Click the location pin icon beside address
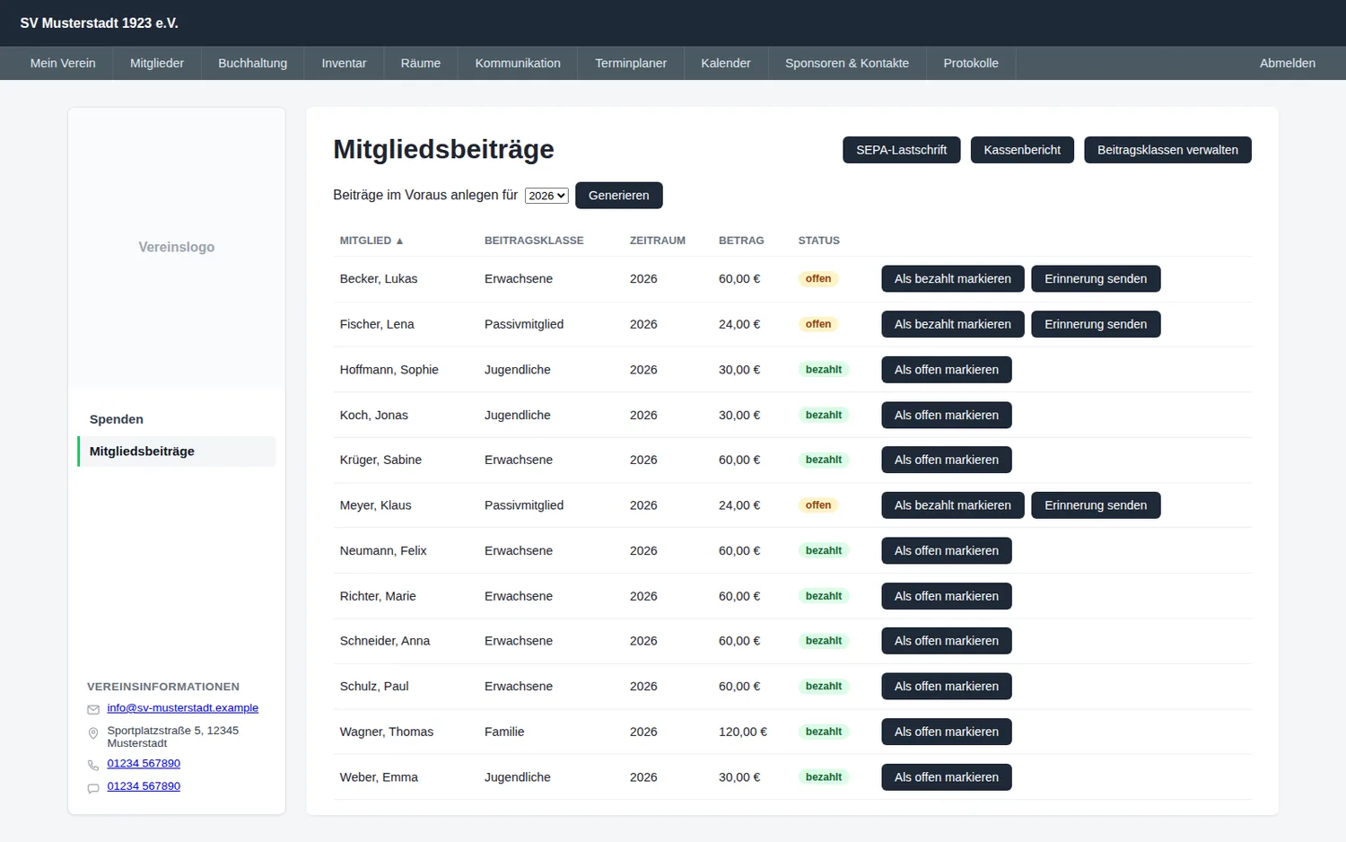Viewport: 1346px width, 842px height. (x=93, y=733)
